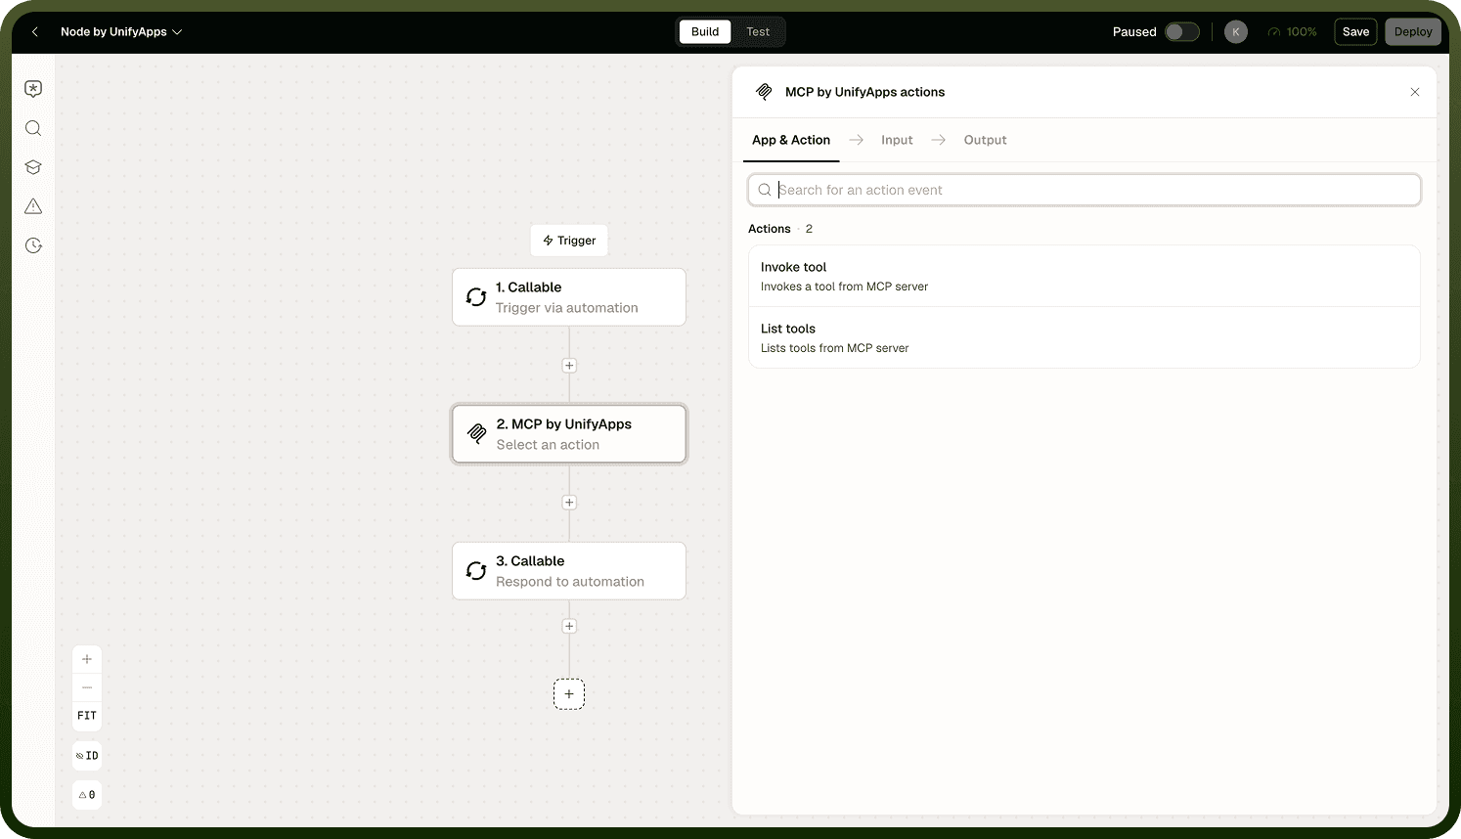Viewport: 1461px width, 839px height.
Task: Click the MCP logo in panel header
Action: 765,92
